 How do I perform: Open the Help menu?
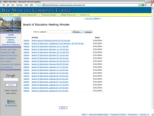point(32,5)
